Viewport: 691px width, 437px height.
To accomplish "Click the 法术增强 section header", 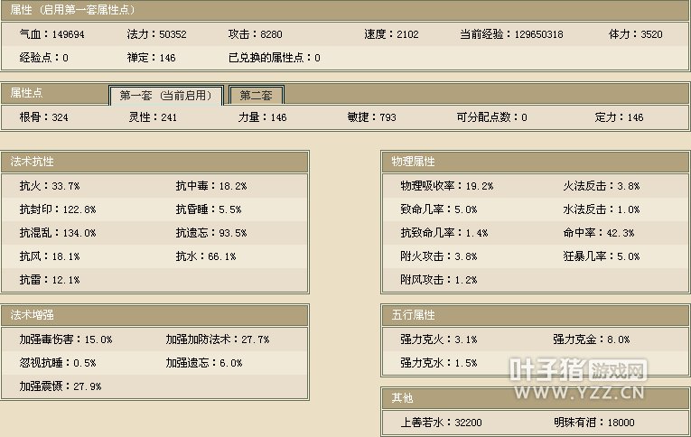I will [x=33, y=315].
